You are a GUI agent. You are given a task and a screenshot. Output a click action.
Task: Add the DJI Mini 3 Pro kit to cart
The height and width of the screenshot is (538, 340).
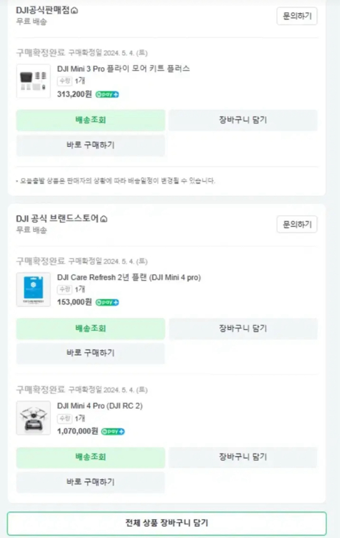click(242, 121)
